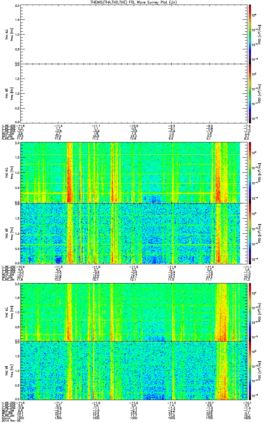The image size is (264, 423).
Task: Click the 'THD B∥ freq [Hz]' axis label
Action: [x=9, y=233]
